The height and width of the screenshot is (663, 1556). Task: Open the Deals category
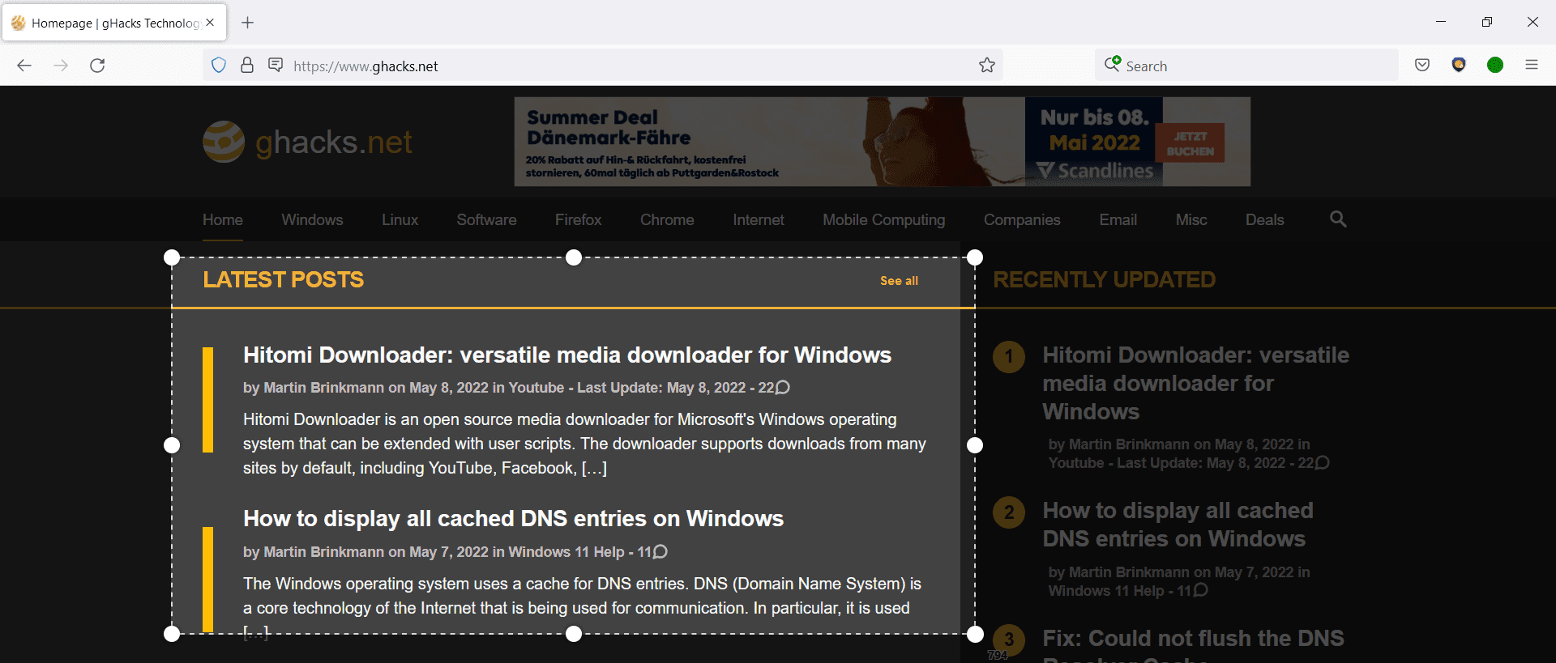[1264, 220]
